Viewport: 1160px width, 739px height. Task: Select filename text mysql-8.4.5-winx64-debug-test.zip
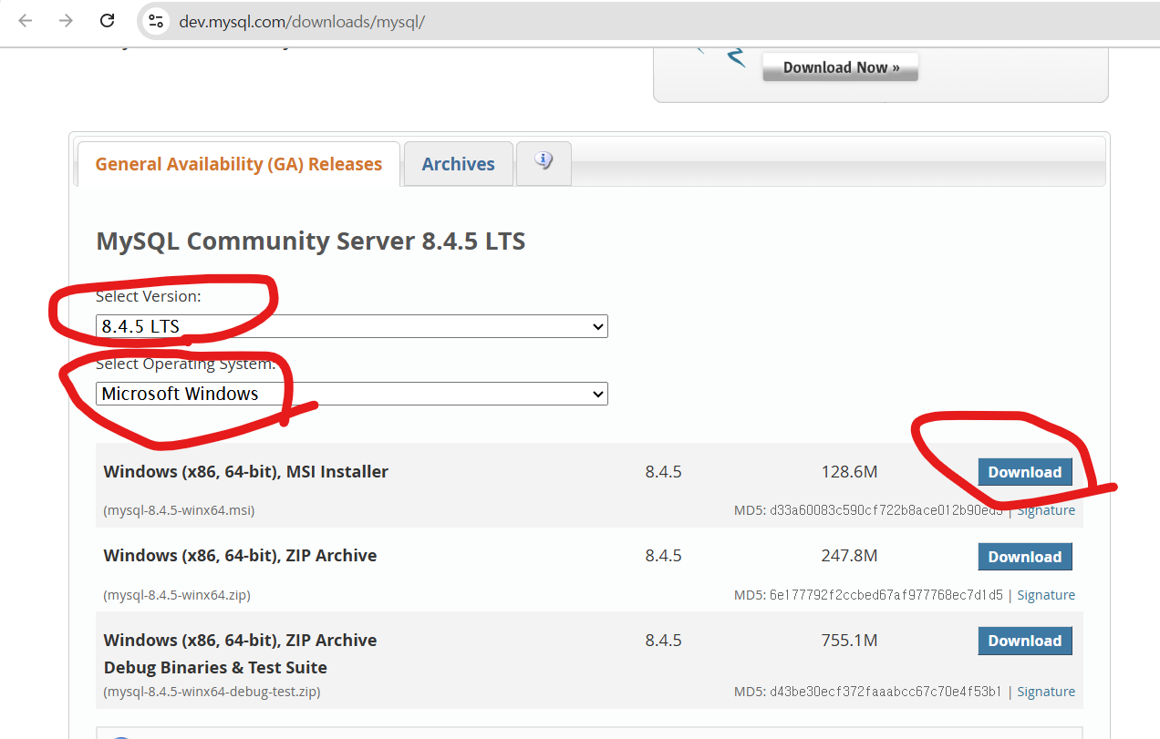[x=212, y=692]
